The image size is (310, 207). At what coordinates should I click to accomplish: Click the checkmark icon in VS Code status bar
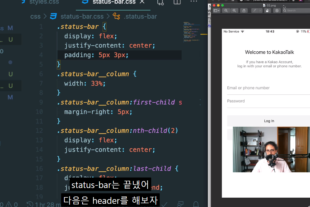[x=164, y=204]
